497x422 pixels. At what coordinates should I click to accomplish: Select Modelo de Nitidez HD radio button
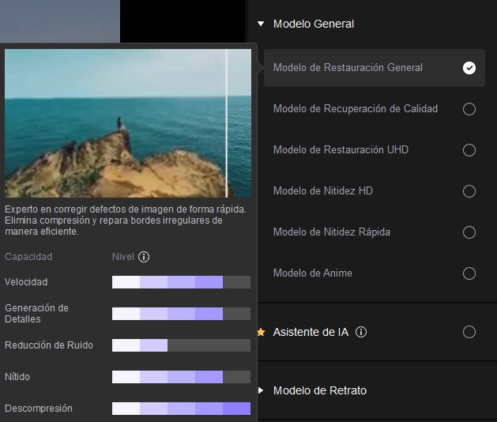tap(469, 191)
